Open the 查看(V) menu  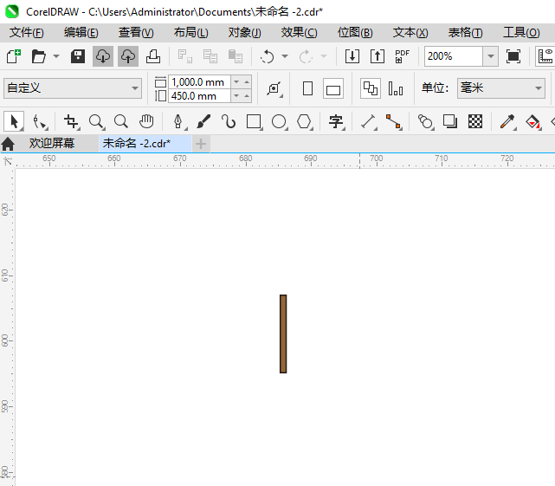(136, 33)
